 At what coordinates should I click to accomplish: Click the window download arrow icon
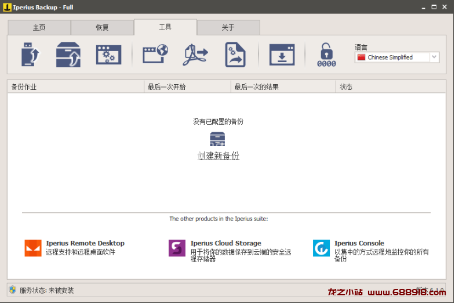click(x=282, y=55)
